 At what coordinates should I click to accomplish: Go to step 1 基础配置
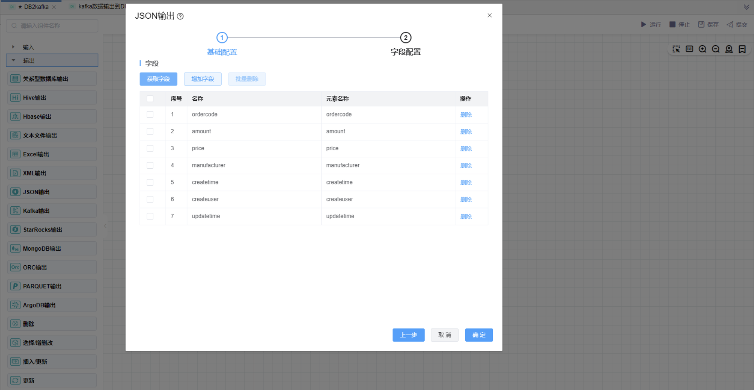222,38
